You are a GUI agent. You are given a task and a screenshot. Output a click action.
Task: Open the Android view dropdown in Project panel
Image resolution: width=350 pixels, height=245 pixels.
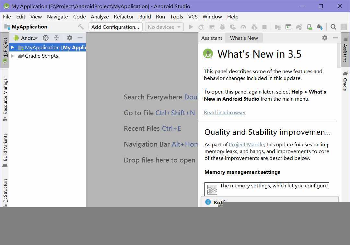26,38
